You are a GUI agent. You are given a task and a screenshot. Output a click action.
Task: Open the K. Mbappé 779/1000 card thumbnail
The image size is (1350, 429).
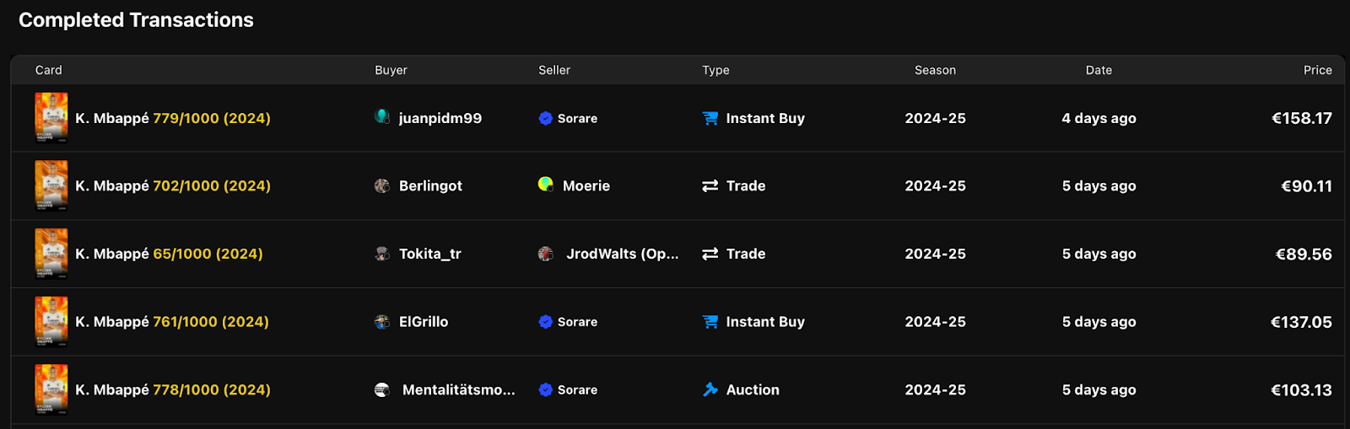(x=51, y=118)
